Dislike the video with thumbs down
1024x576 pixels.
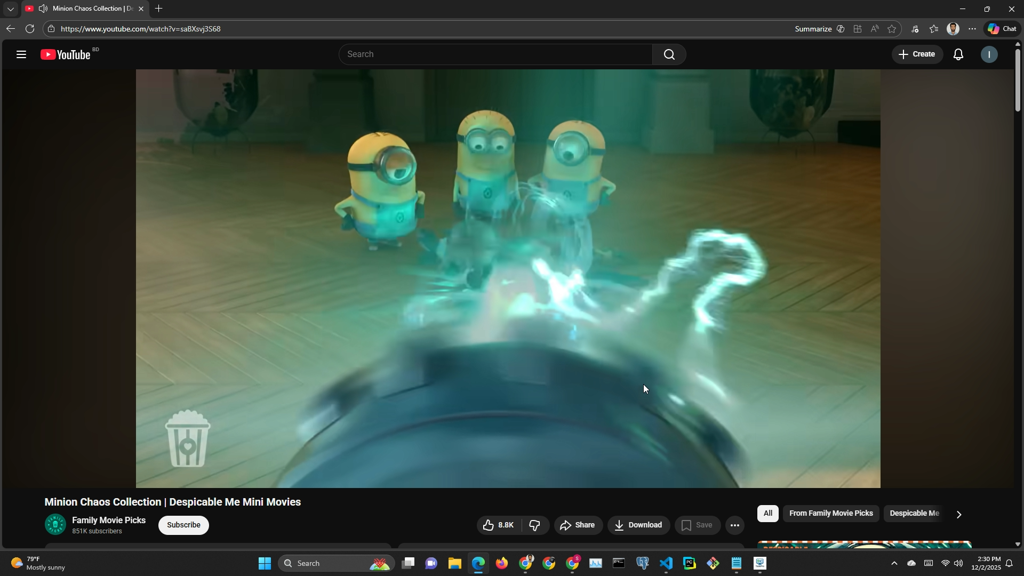[535, 525]
